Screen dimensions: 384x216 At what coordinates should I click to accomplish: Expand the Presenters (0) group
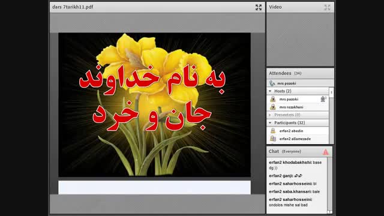pyautogui.click(x=270, y=115)
